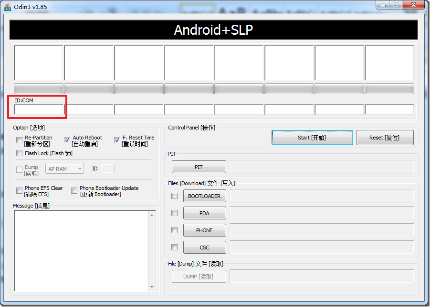Close the Odin3 window
Image resolution: width=430 pixels, height=307 pixels.
click(x=414, y=5)
